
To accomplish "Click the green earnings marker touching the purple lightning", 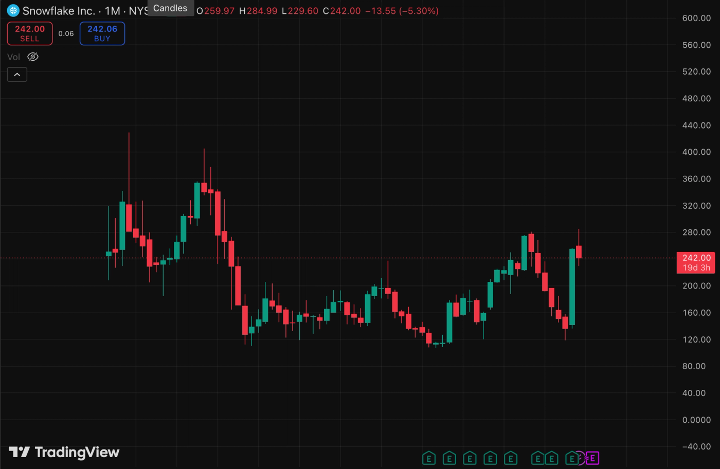I will point(571,458).
